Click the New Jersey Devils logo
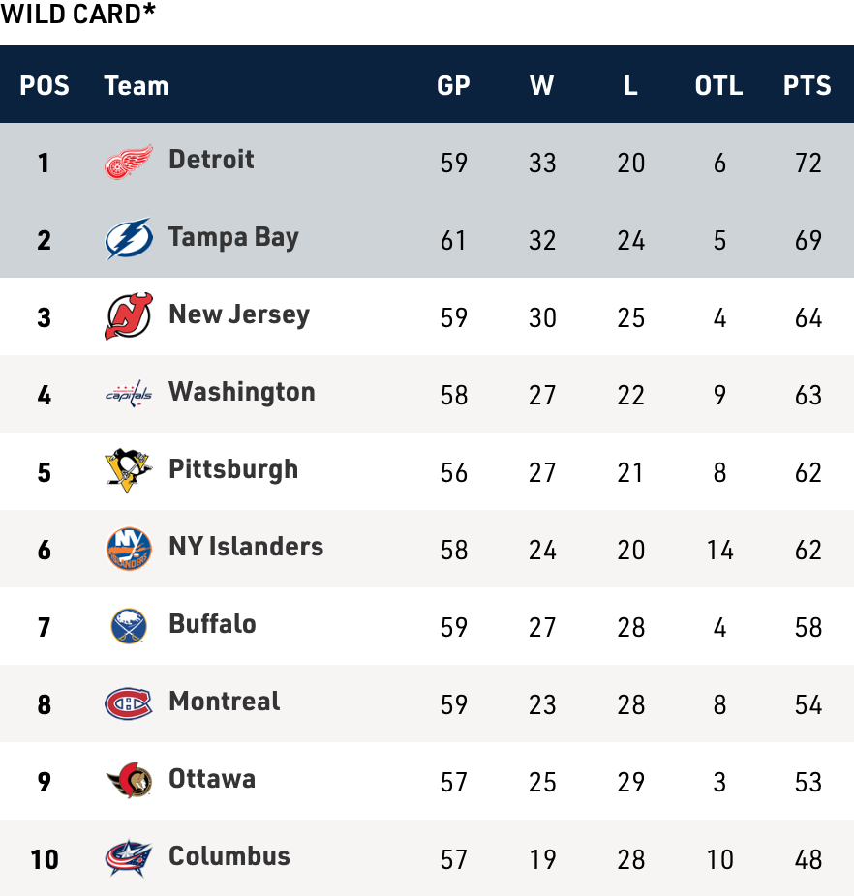The width and height of the screenshot is (854, 896). [129, 316]
